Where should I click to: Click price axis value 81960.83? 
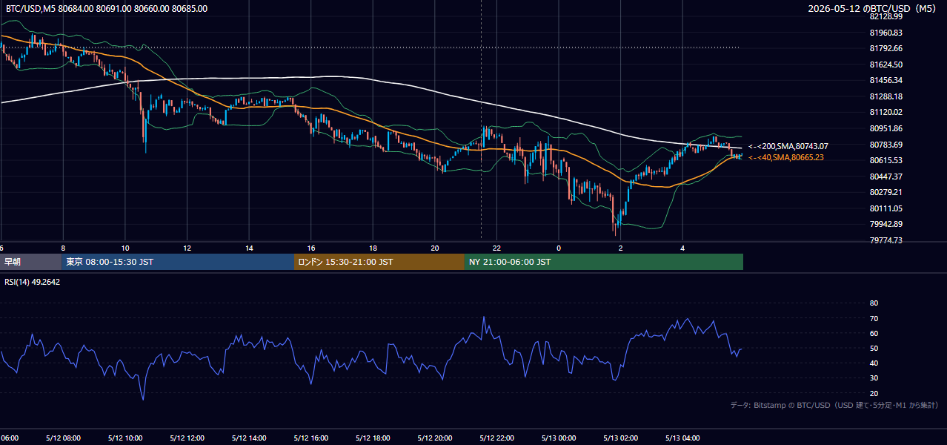885,33
